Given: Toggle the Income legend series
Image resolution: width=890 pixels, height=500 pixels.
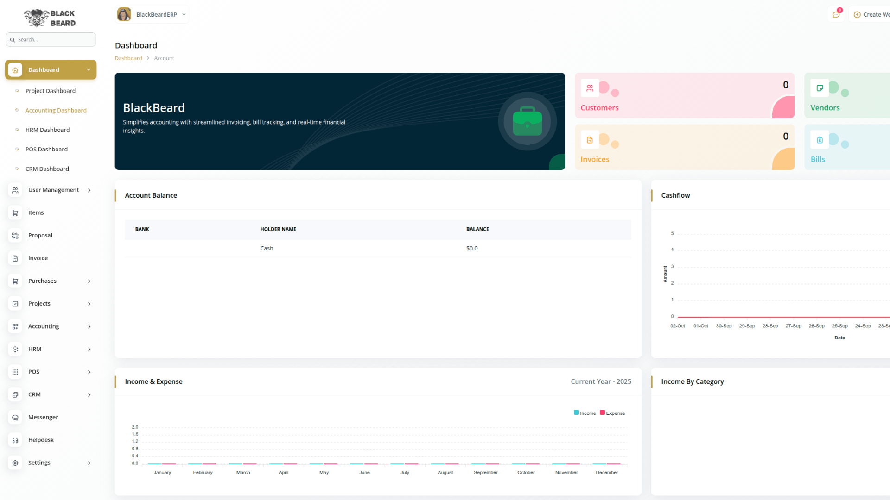Looking at the screenshot, I should [585, 413].
